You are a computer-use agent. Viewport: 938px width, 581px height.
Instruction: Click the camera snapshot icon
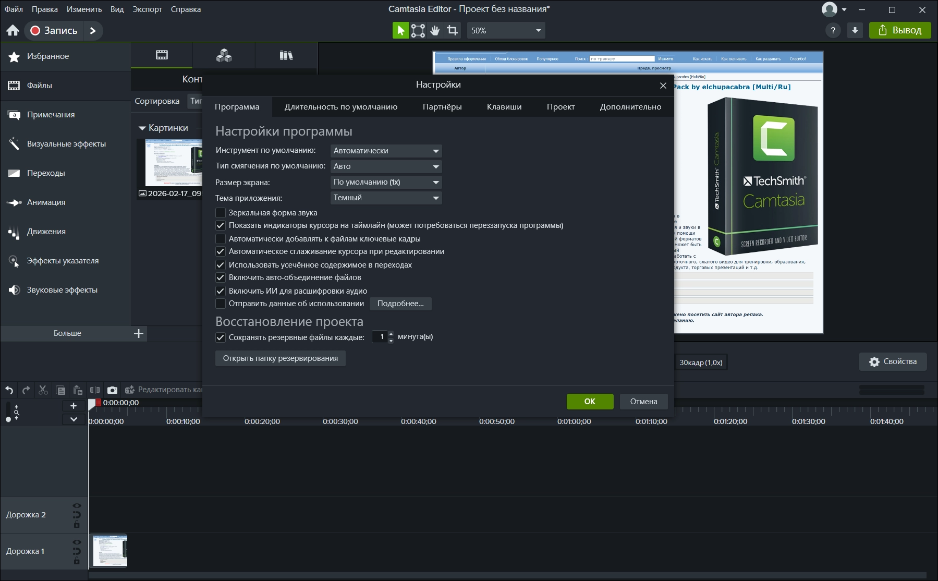click(x=112, y=390)
